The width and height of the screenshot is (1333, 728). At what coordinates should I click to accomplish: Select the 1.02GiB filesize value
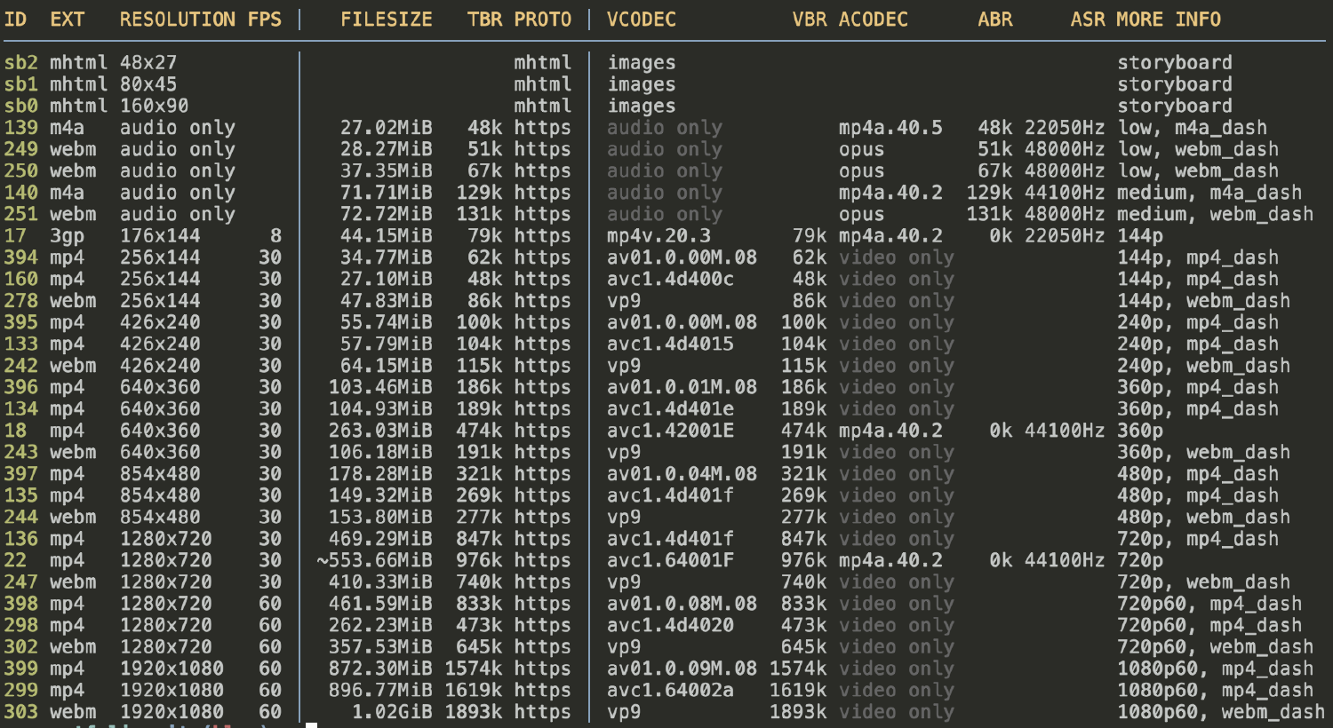[x=392, y=712]
